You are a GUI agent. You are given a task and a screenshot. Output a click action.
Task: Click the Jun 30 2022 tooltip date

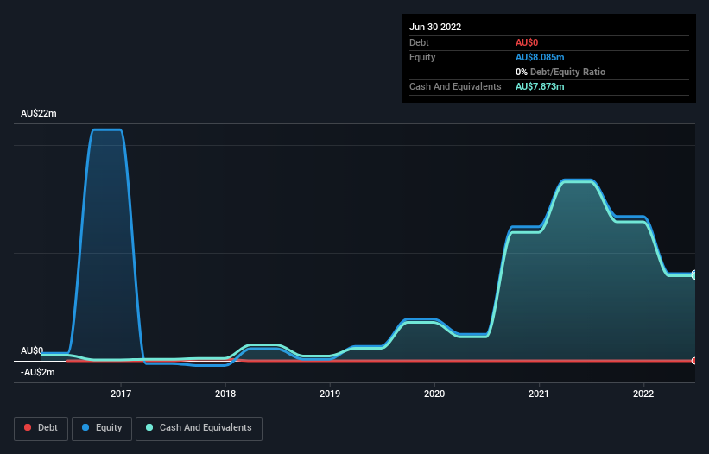(435, 27)
